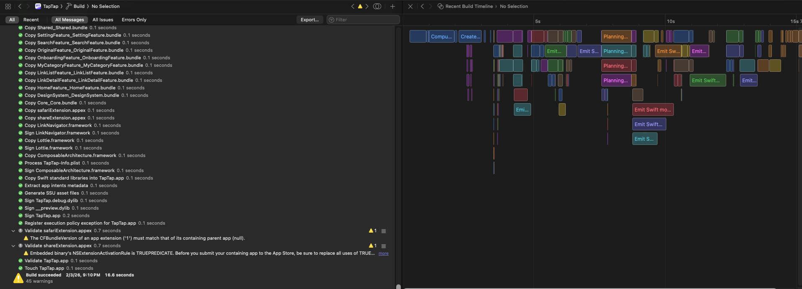The width and height of the screenshot is (802, 289).
Task: Click the more link on truncated warning
Action: (383, 254)
